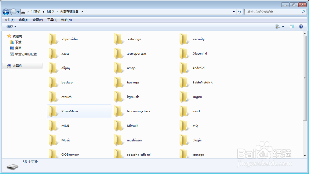
Task: Open the 编辑(E) menu
Action: (x=23, y=20)
